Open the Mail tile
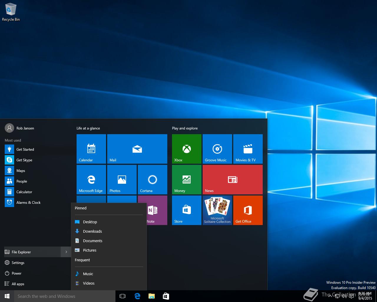377x302 pixels. [137, 149]
